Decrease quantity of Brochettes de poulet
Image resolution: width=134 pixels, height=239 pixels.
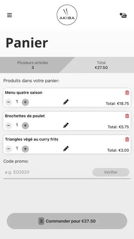click(x=9, y=125)
